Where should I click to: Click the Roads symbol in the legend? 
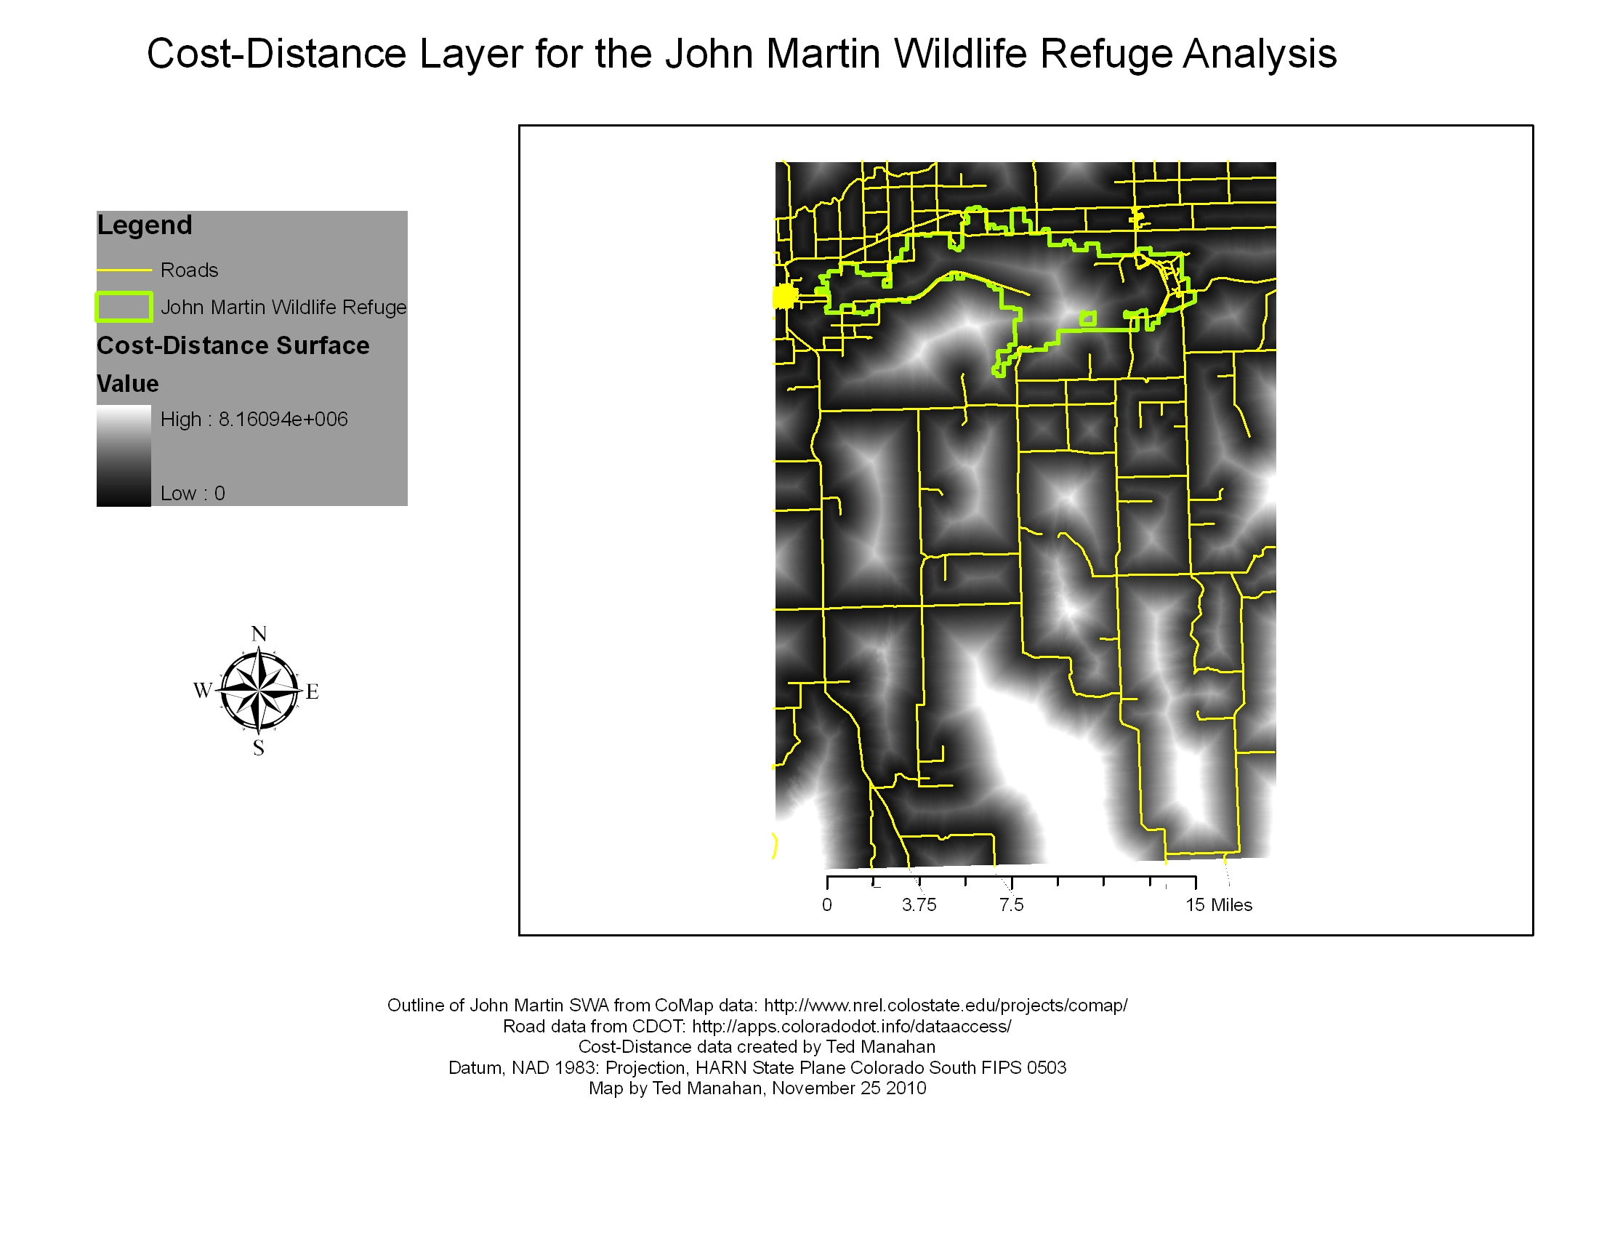[124, 270]
